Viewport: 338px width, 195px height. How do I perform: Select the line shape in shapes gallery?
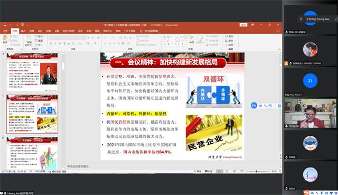pyautogui.click(x=172, y=37)
